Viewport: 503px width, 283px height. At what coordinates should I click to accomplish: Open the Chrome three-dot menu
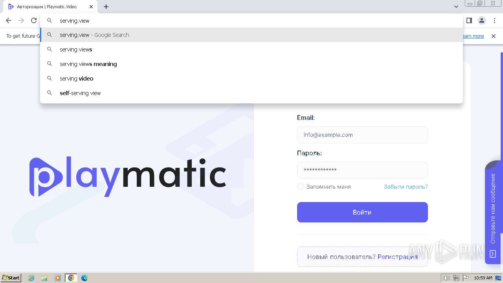coord(494,20)
